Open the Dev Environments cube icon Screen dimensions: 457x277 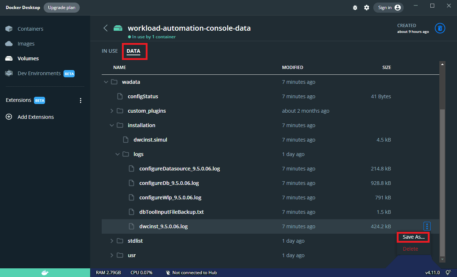click(9, 73)
